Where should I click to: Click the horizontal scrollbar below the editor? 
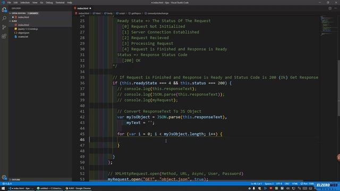(196, 180)
